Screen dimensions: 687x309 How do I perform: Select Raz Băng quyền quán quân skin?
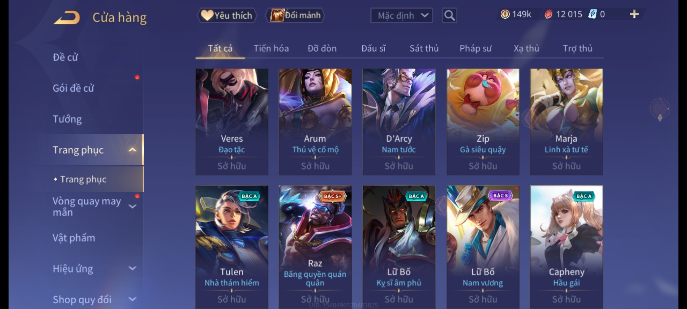coord(315,247)
